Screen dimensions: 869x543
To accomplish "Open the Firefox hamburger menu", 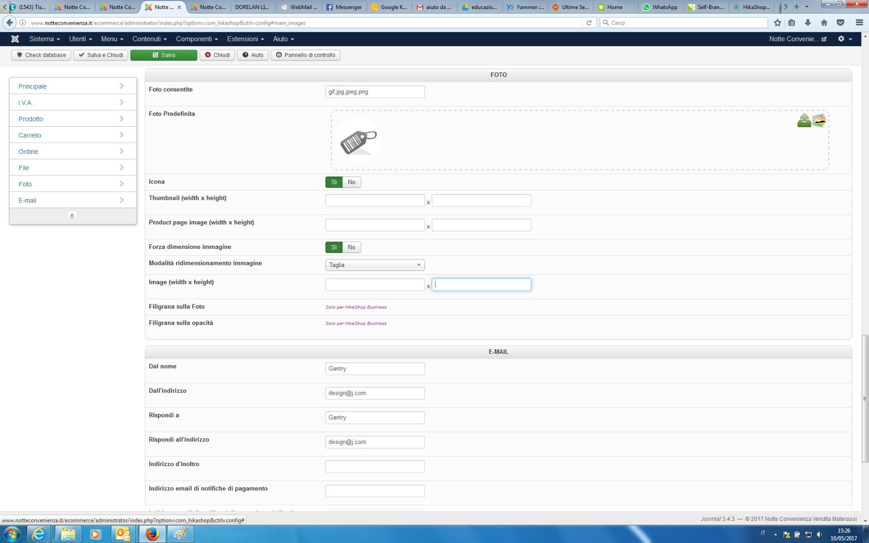I will (x=859, y=23).
